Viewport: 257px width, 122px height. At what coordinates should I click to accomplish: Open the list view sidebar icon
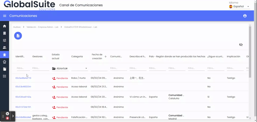tap(4, 76)
